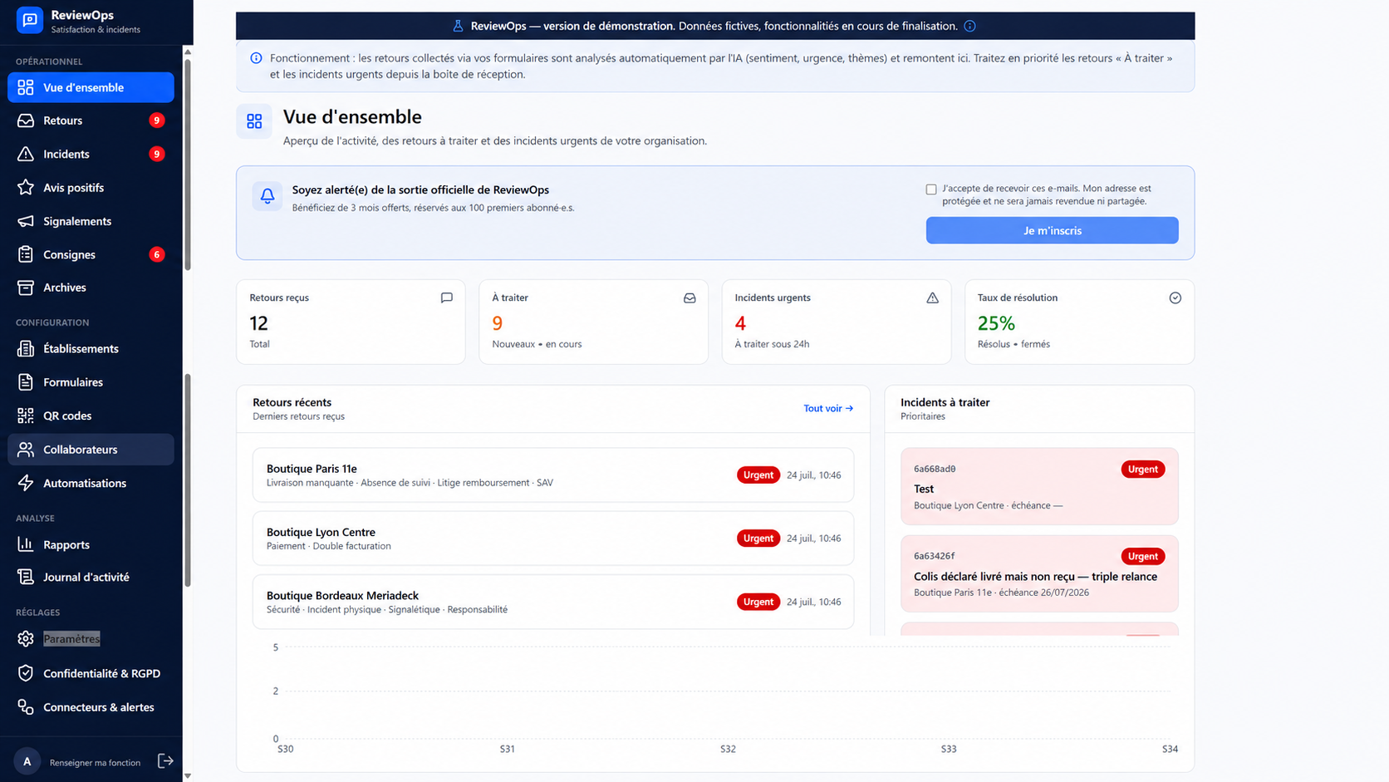This screenshot has height=782, width=1389.
Task: Click the user avatar labeled A
Action: tap(27, 761)
